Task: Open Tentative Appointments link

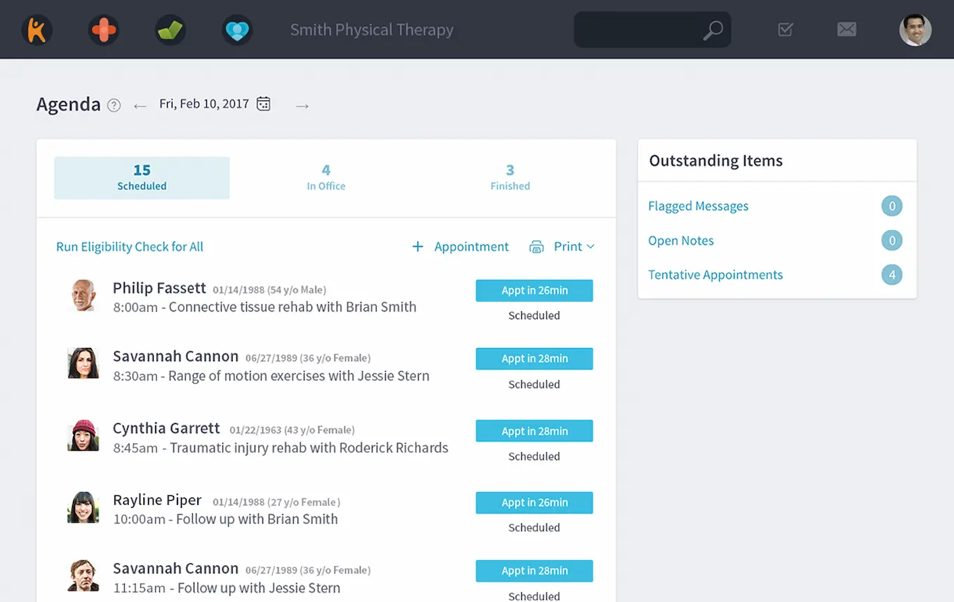Action: [x=715, y=274]
